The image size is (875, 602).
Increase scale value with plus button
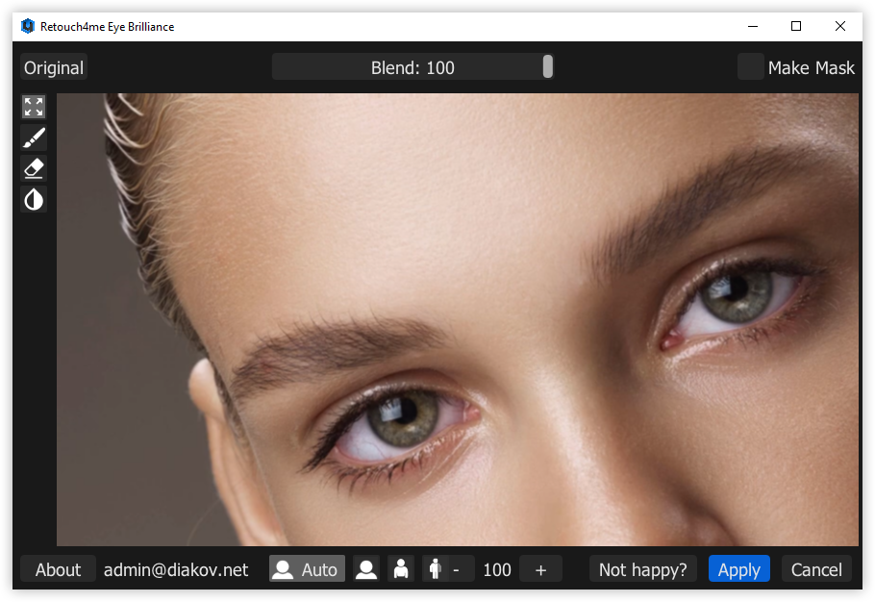click(540, 569)
